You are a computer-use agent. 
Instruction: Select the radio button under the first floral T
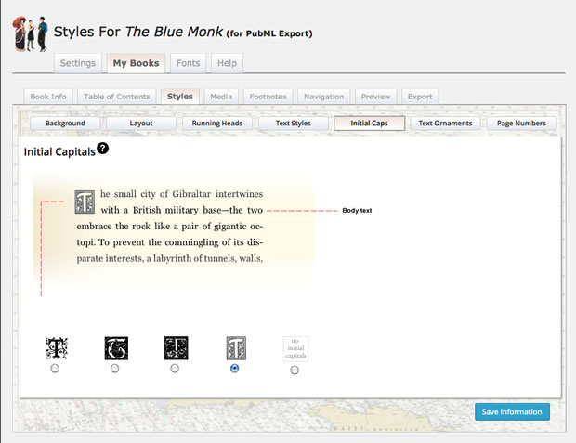point(56,369)
